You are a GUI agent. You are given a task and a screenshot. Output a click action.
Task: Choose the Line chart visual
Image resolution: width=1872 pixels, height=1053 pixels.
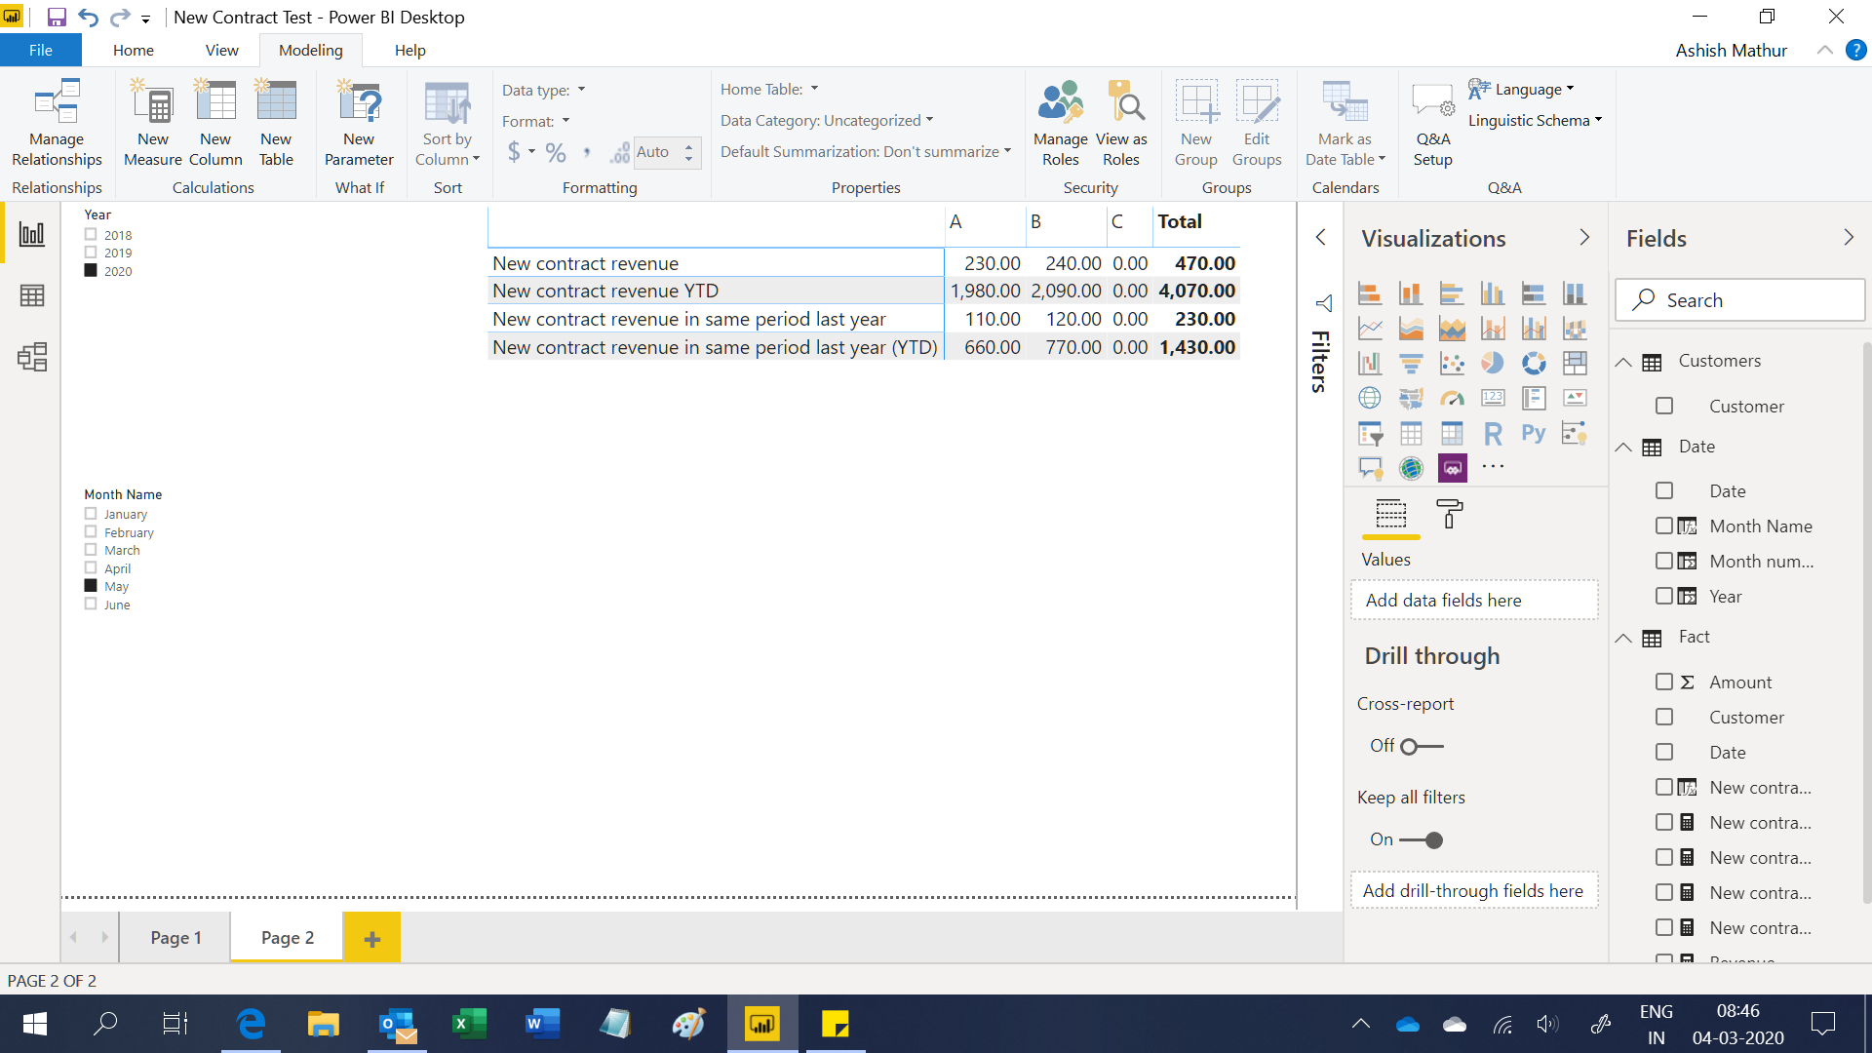tap(1370, 328)
